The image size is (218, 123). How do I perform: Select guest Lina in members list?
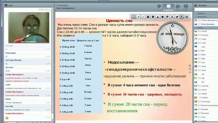point(206,74)
